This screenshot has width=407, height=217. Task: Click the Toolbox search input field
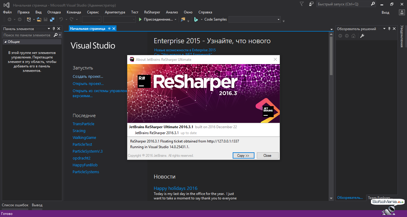click(28, 35)
